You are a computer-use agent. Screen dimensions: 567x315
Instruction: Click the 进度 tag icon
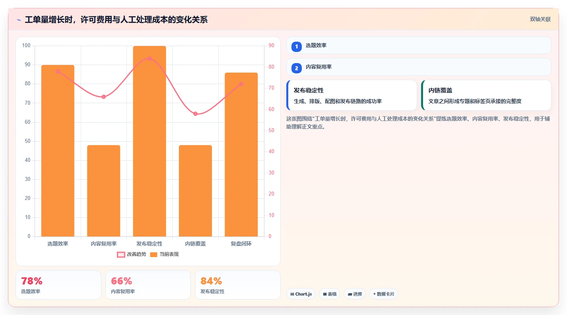[x=350, y=294]
